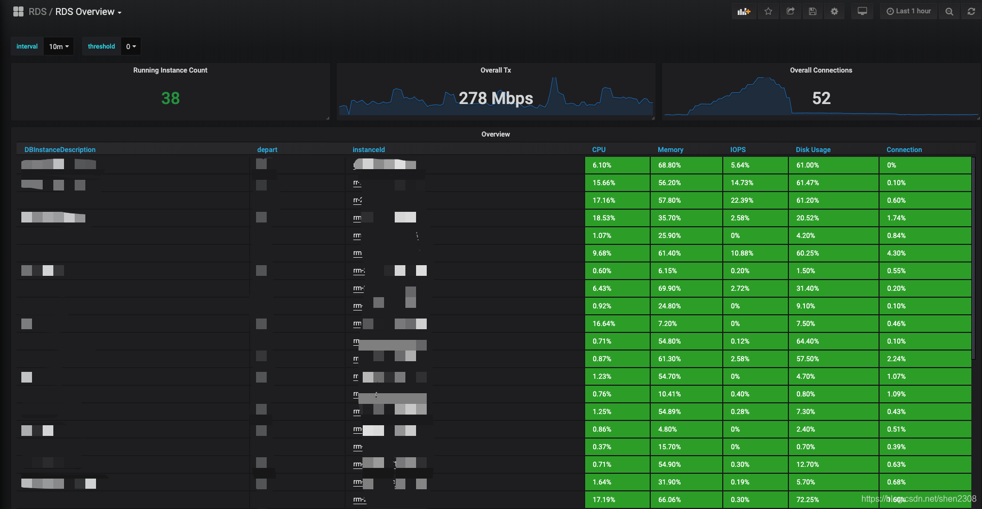982x509 pixels.
Task: Select Disk Usage cell showing 72.25%
Action: pyautogui.click(x=834, y=500)
